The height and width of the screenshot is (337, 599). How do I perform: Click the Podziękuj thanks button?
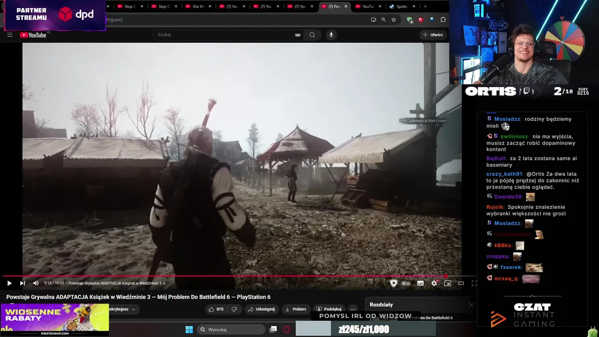click(329, 309)
